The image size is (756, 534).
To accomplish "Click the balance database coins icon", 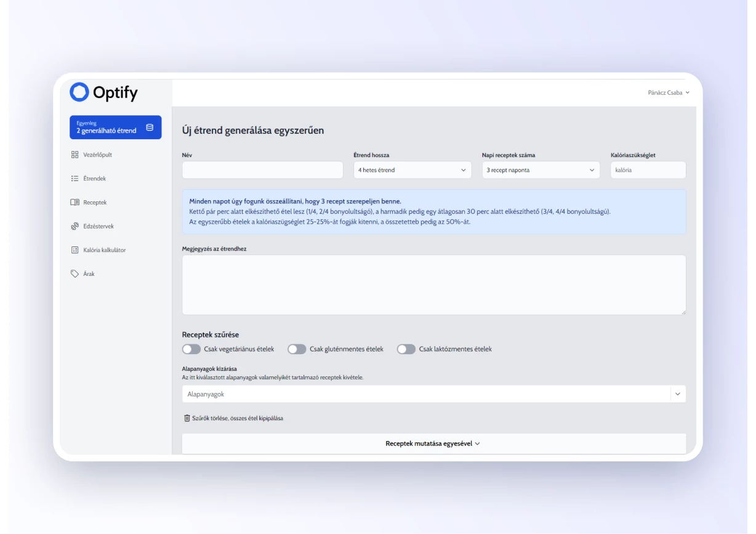I will pos(150,127).
